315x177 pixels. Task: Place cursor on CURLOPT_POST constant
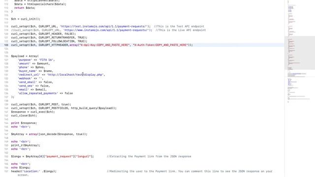pyautogui.click(x=48, y=105)
